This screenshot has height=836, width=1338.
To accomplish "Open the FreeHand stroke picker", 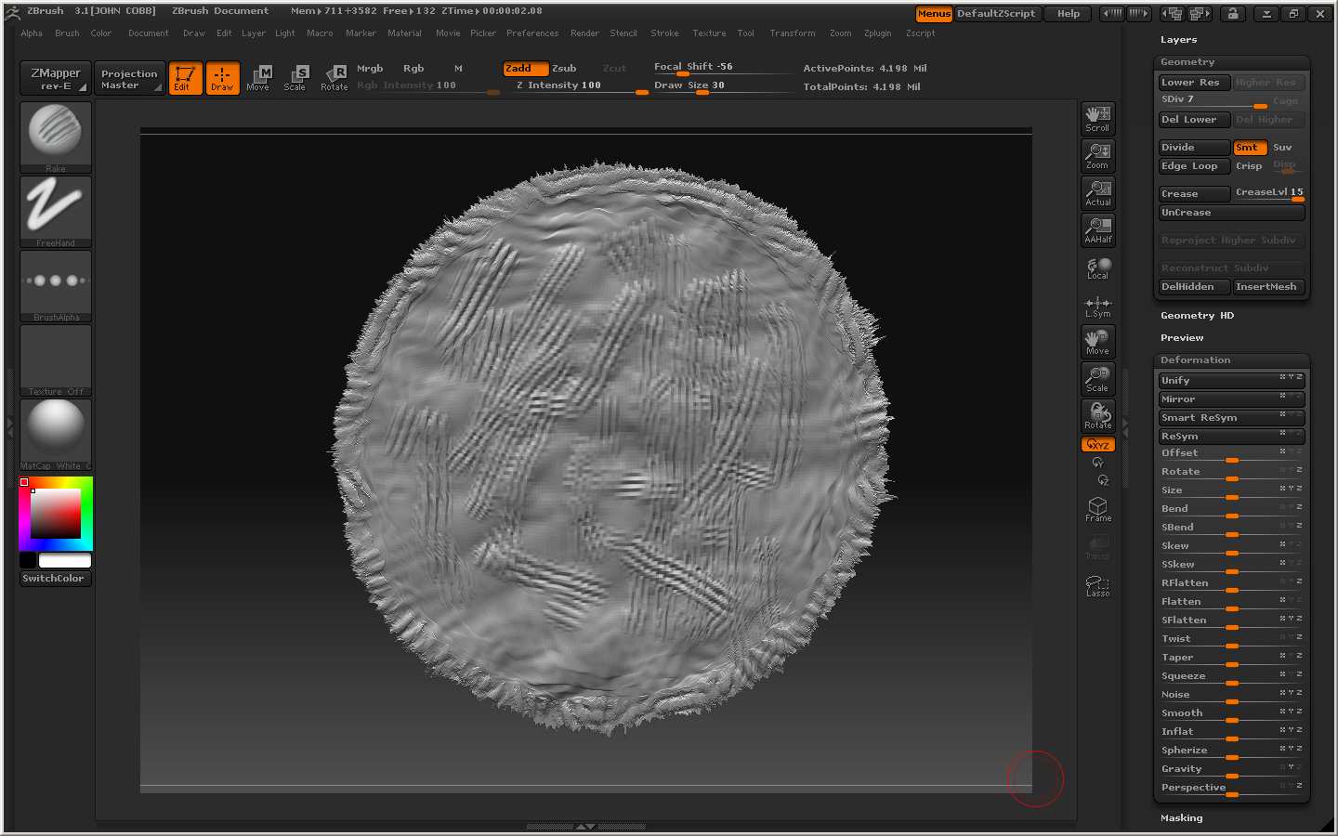I will coord(56,209).
